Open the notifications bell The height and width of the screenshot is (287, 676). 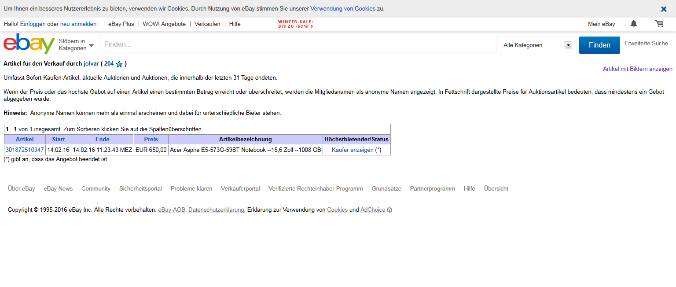click(x=634, y=24)
